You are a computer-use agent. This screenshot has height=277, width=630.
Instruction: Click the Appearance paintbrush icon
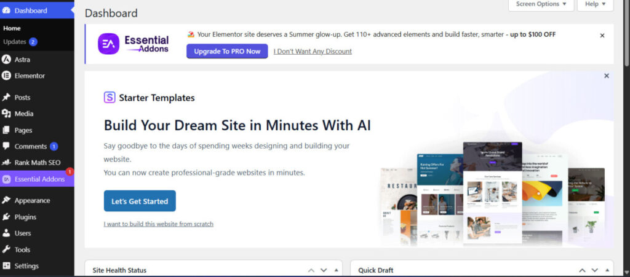click(x=6, y=200)
